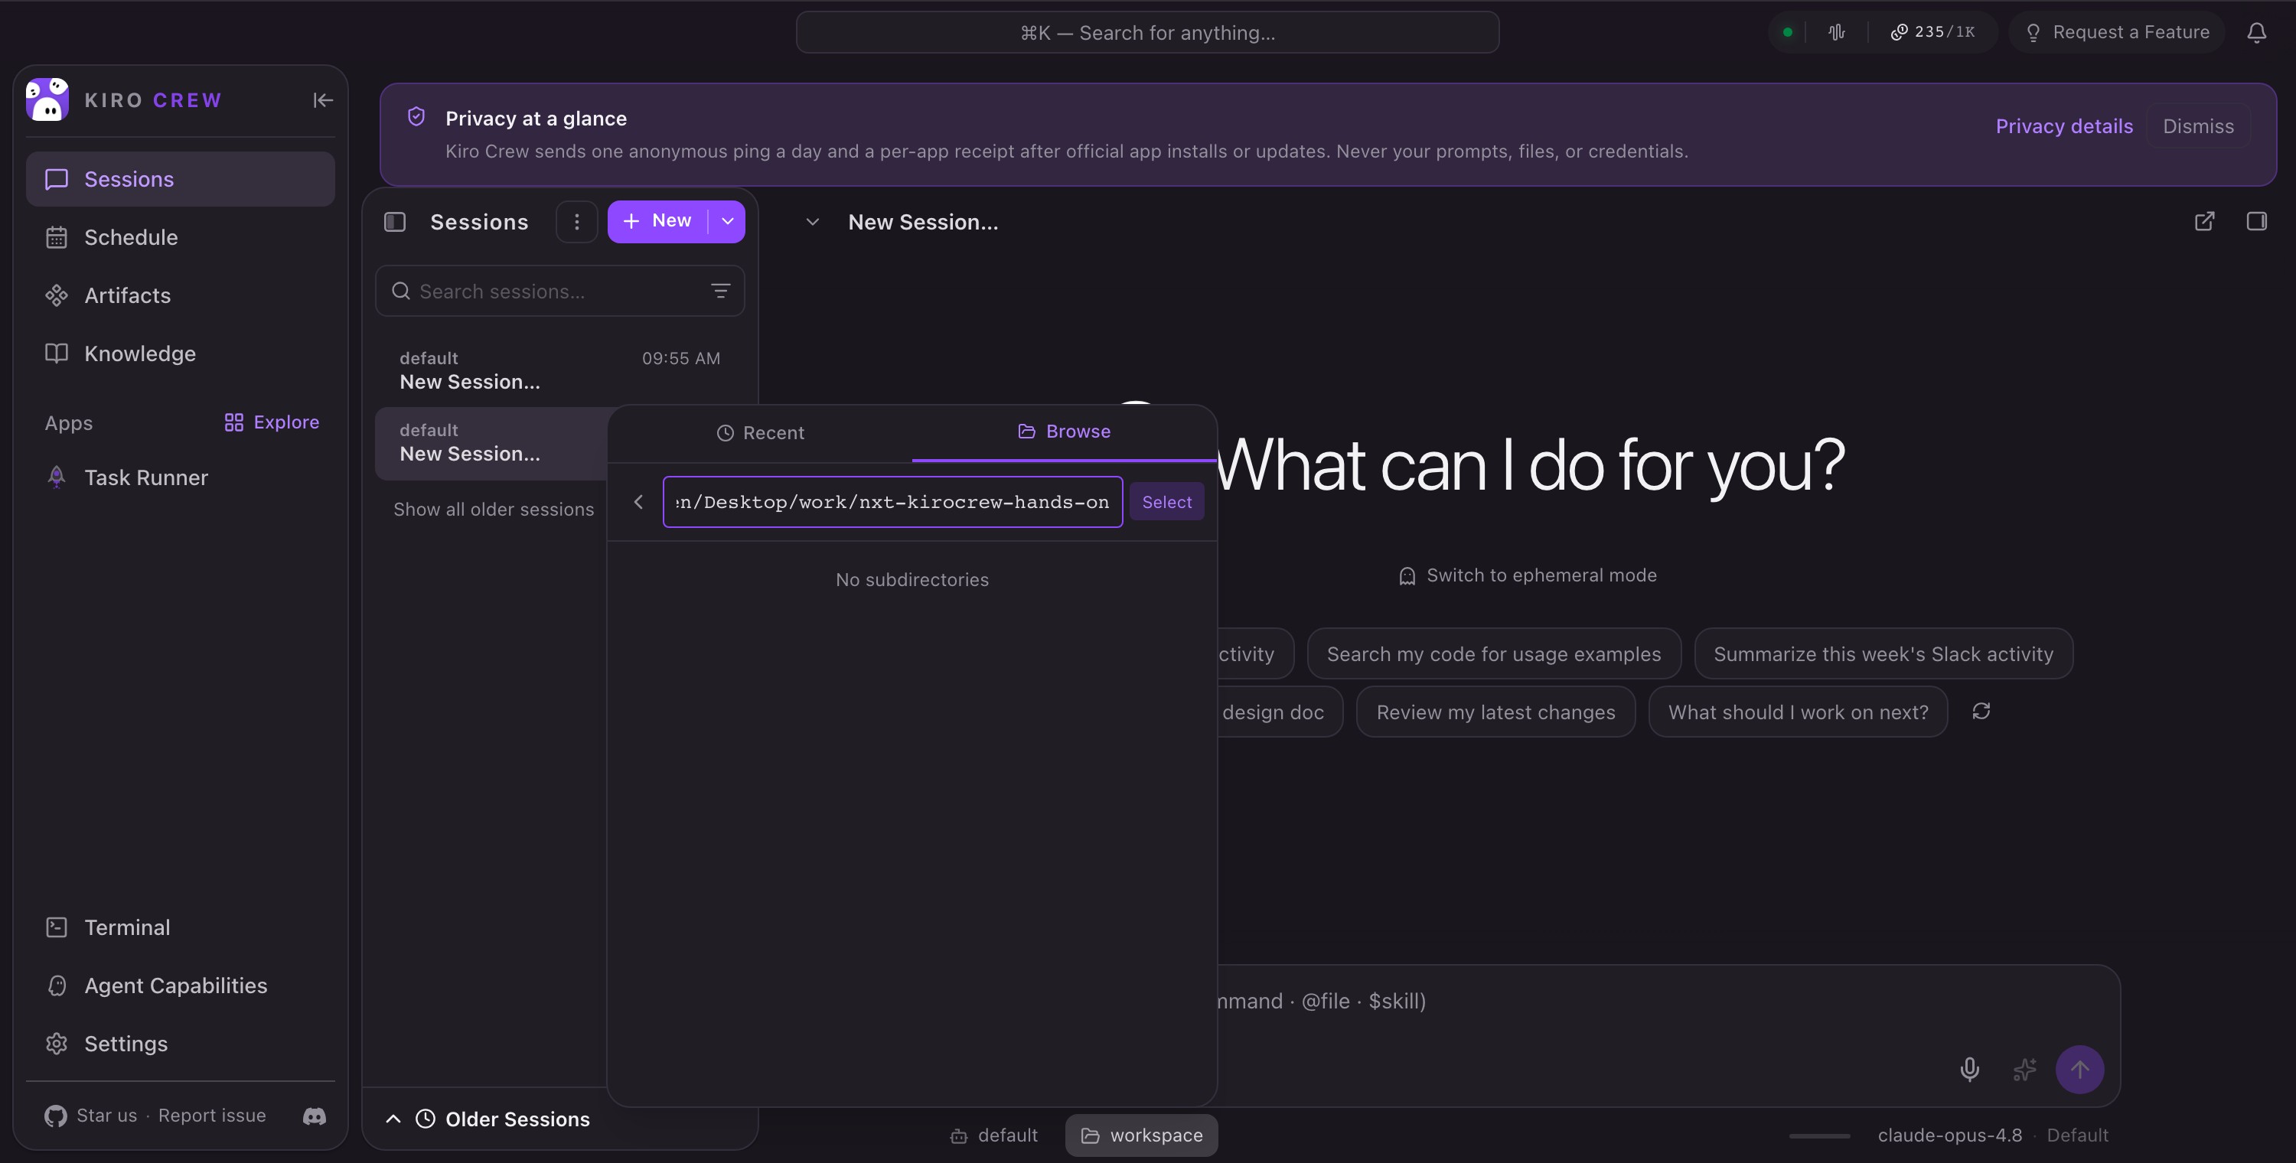The height and width of the screenshot is (1163, 2296).
Task: Open the Terminal
Action: click(180, 928)
